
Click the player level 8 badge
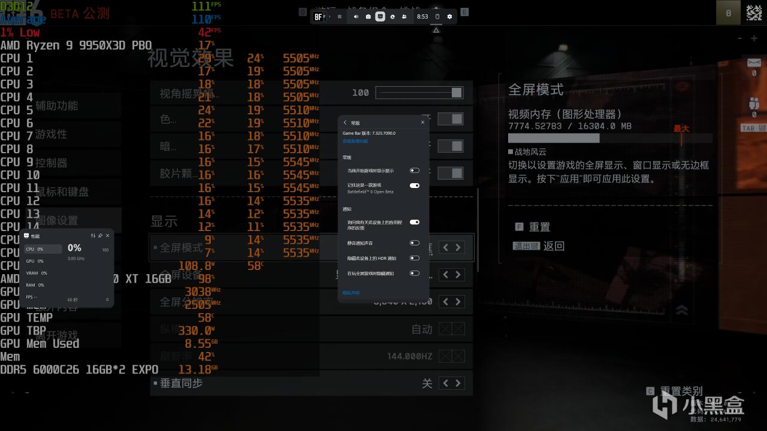coord(728,13)
